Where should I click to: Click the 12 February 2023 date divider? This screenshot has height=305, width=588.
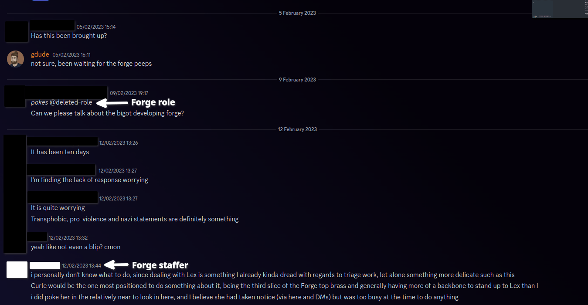[297, 129]
